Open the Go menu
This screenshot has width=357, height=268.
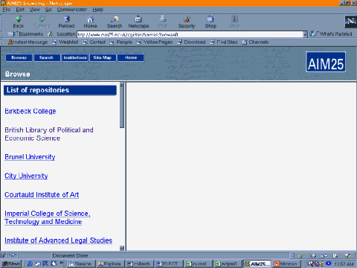(x=48, y=10)
